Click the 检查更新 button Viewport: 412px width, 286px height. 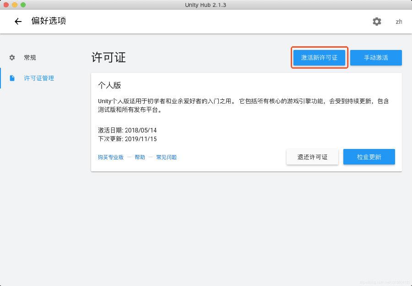[369, 157]
